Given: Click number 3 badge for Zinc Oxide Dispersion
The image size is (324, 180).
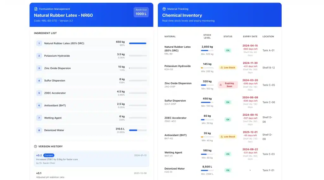Looking at the screenshot, I should click(39, 68).
